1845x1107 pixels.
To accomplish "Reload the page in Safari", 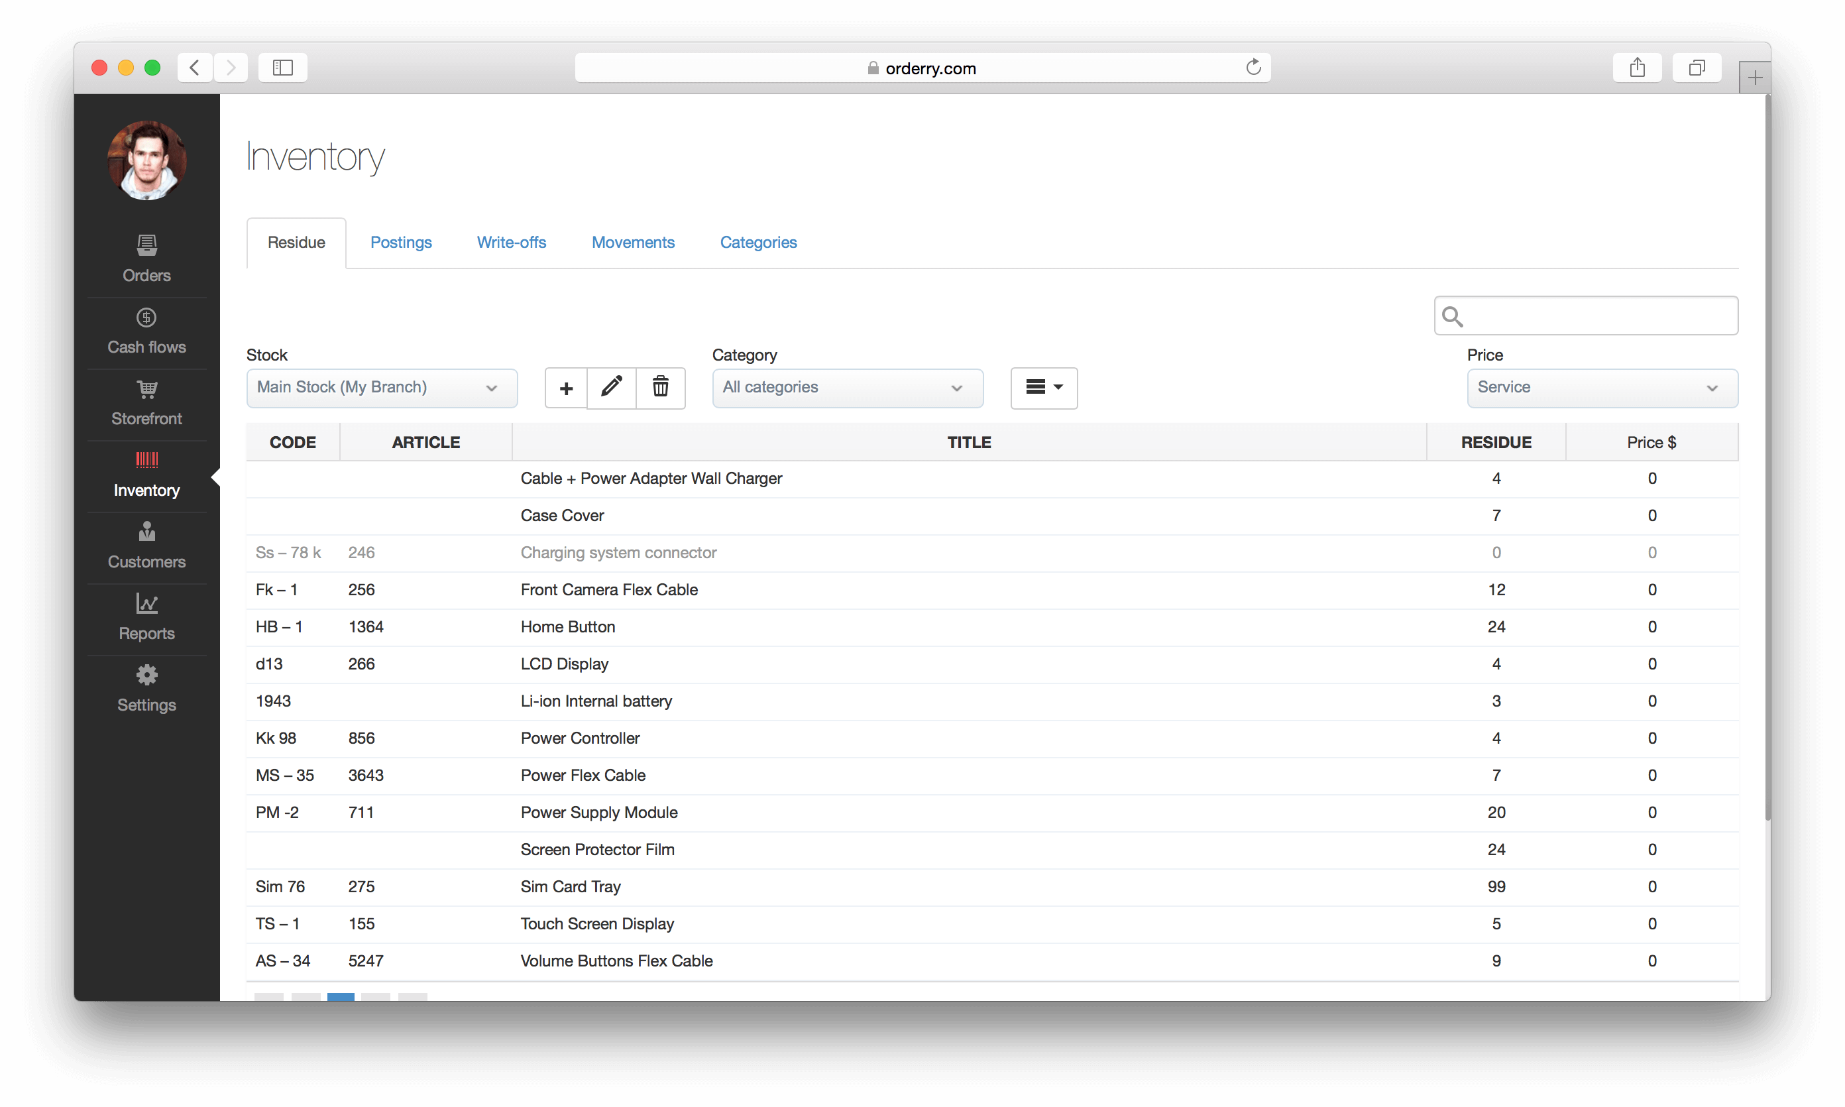I will (x=1253, y=68).
